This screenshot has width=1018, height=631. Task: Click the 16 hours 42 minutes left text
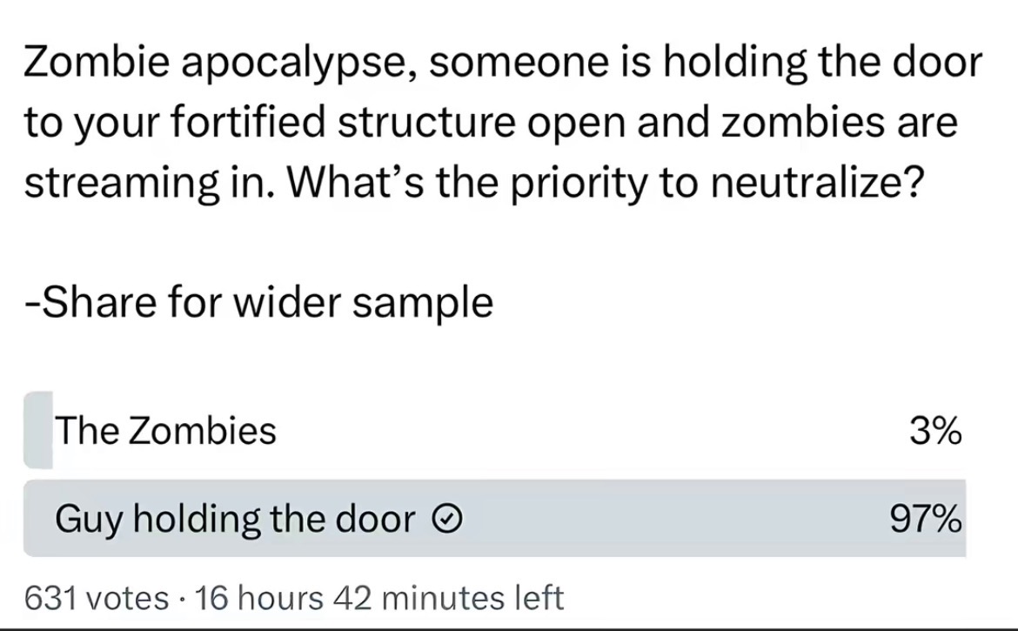tap(379, 598)
